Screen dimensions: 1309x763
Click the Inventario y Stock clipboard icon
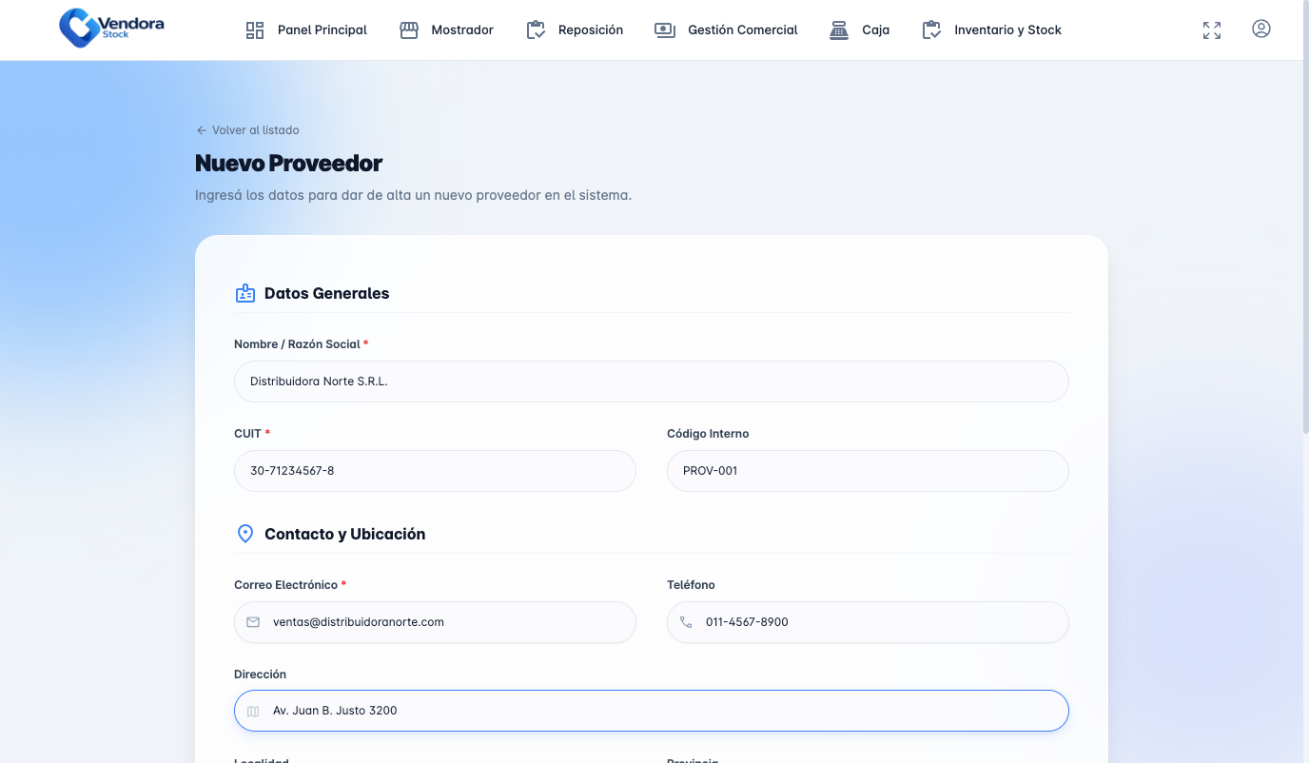932,30
